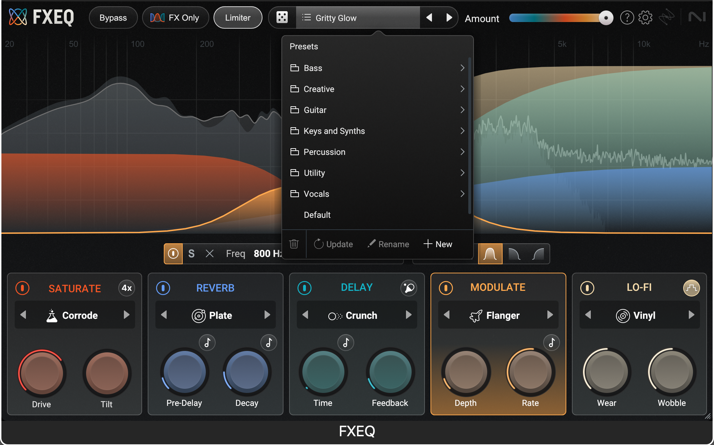Disable the Saturate module power
This screenshot has height=445, width=714.
(22, 288)
